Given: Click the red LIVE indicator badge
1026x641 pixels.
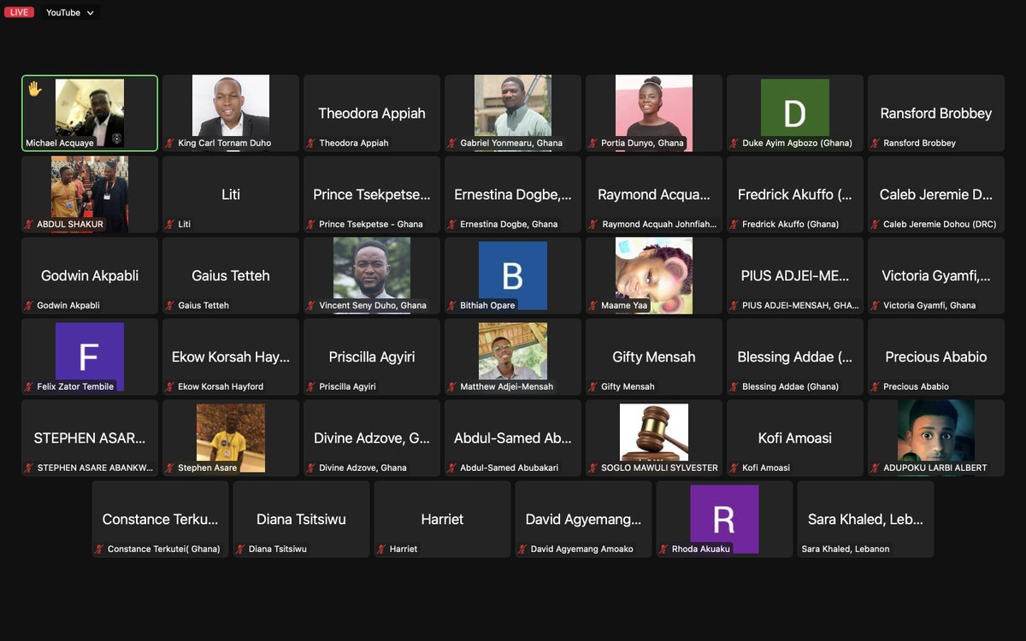Looking at the screenshot, I should 19,12.
